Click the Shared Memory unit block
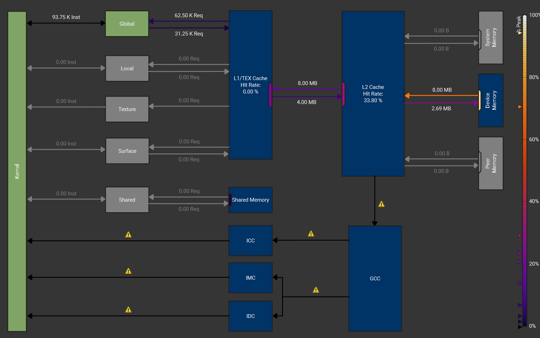540x338 pixels. coord(251,200)
